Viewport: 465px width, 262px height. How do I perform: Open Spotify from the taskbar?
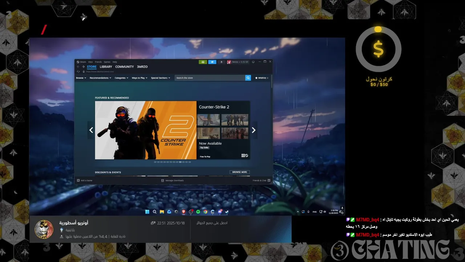click(x=198, y=211)
